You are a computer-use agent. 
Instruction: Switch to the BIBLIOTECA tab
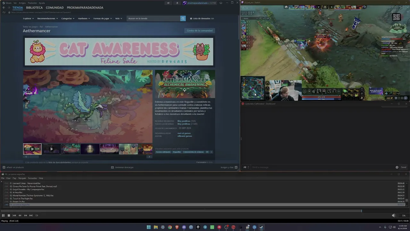pos(34,8)
